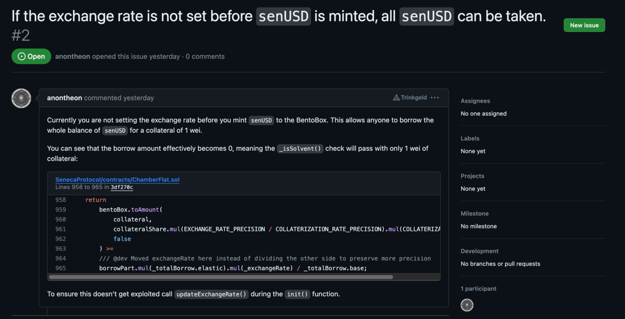Image resolution: width=625 pixels, height=319 pixels.
Task: Select code line number 958
Action: coord(60,200)
